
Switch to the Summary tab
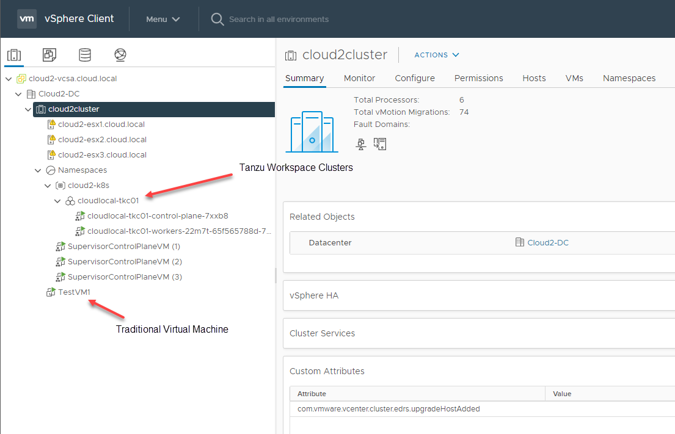point(304,78)
